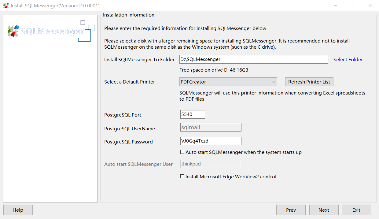The image size is (379, 219).
Task: Click the SQLMessenger title bar app icon
Action: point(6,6)
